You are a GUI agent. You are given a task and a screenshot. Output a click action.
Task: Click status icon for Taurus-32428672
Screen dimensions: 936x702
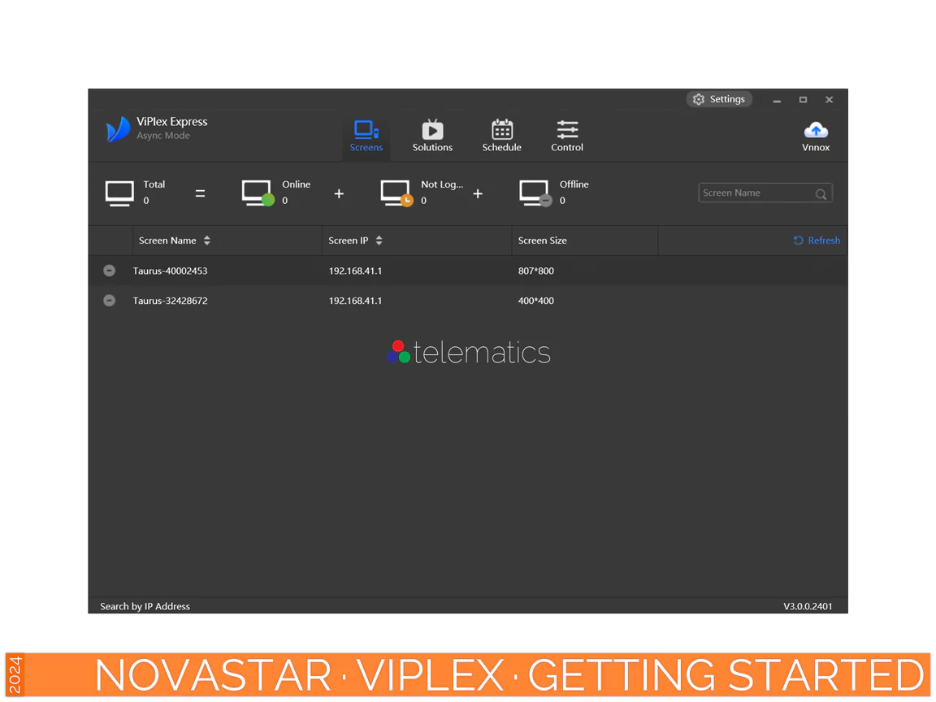(x=109, y=301)
